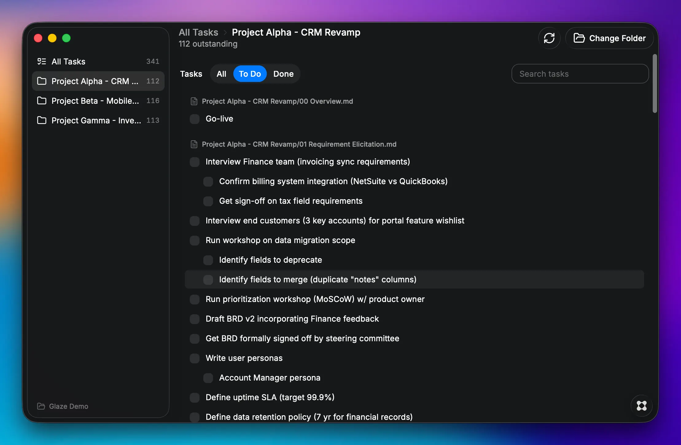Click the document icon next to 01 Requirement Elicitation.md
This screenshot has height=445, width=681.
point(194,144)
